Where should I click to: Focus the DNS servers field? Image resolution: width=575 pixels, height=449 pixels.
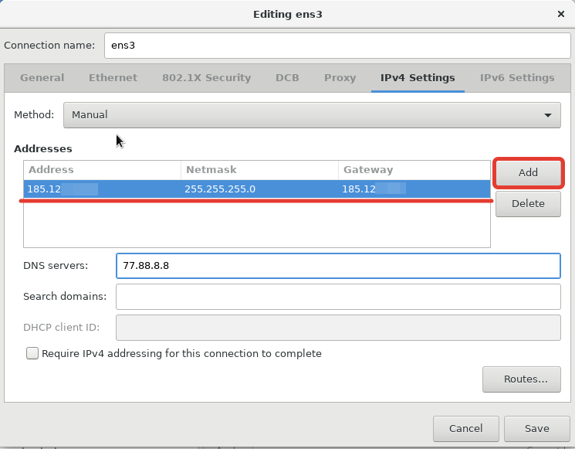click(x=337, y=266)
